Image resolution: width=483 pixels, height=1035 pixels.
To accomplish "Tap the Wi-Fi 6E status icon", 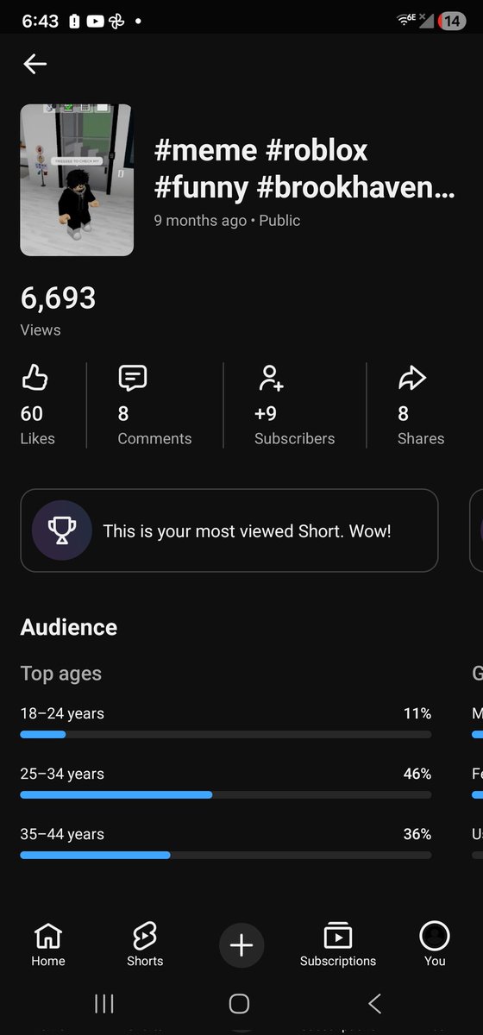I will (x=406, y=20).
